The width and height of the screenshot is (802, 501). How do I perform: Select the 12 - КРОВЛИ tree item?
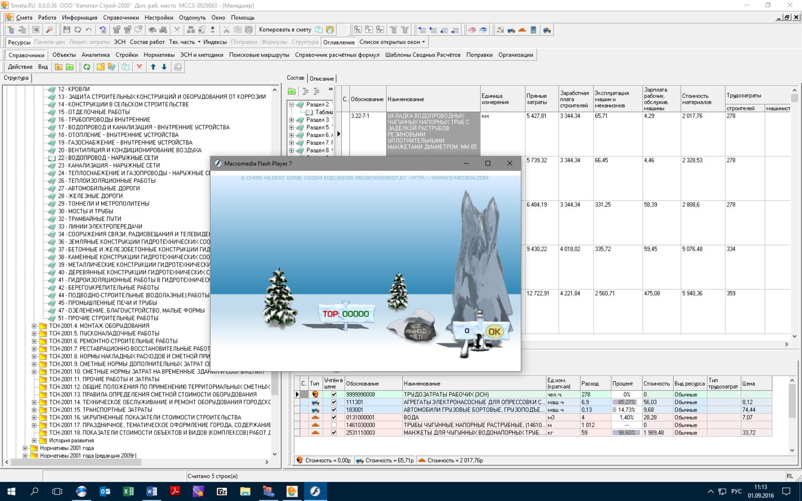point(74,89)
